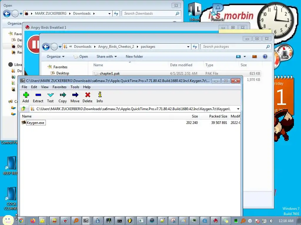The image size is (301, 225).
Task: Open the Edison desktop shortcut
Action: click(195, 12)
